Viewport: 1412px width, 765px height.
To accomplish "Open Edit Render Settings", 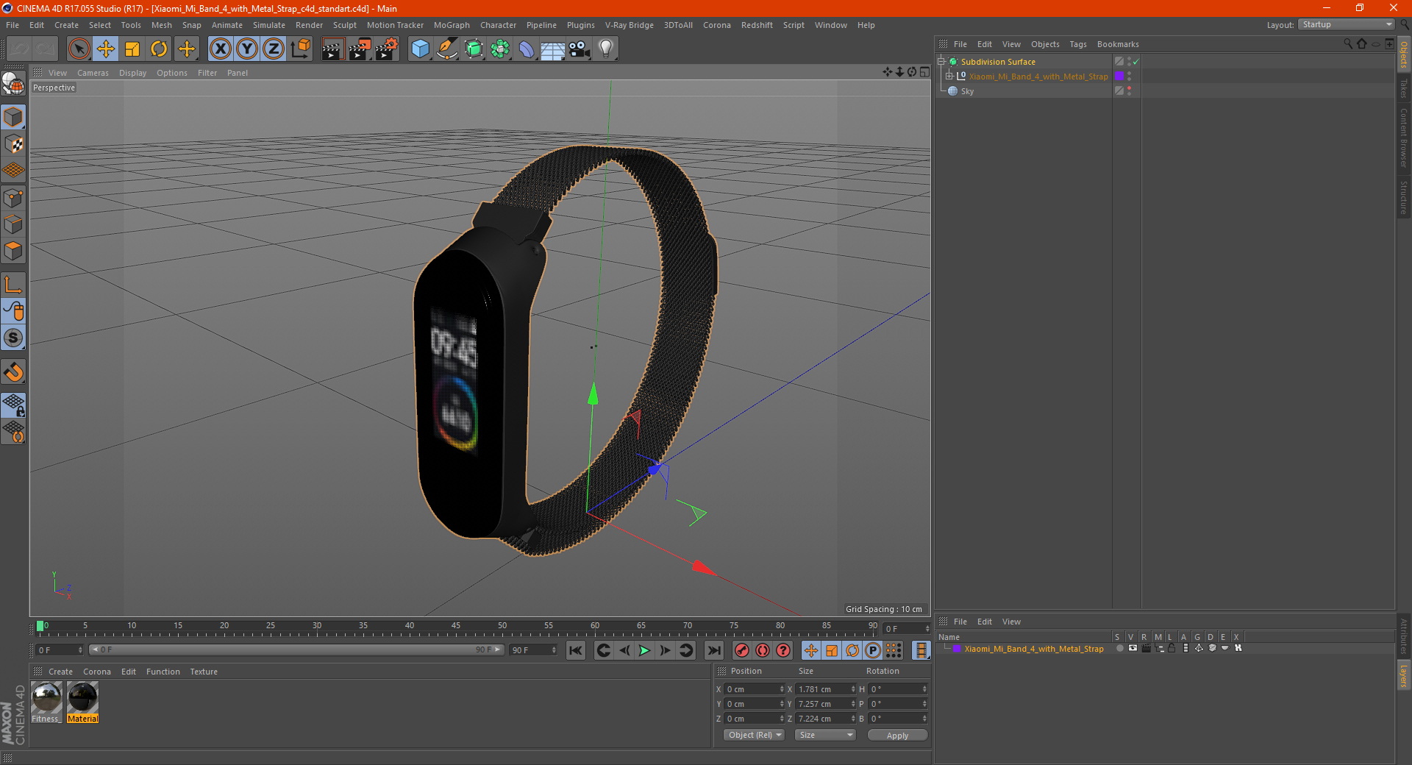I will 387,49.
